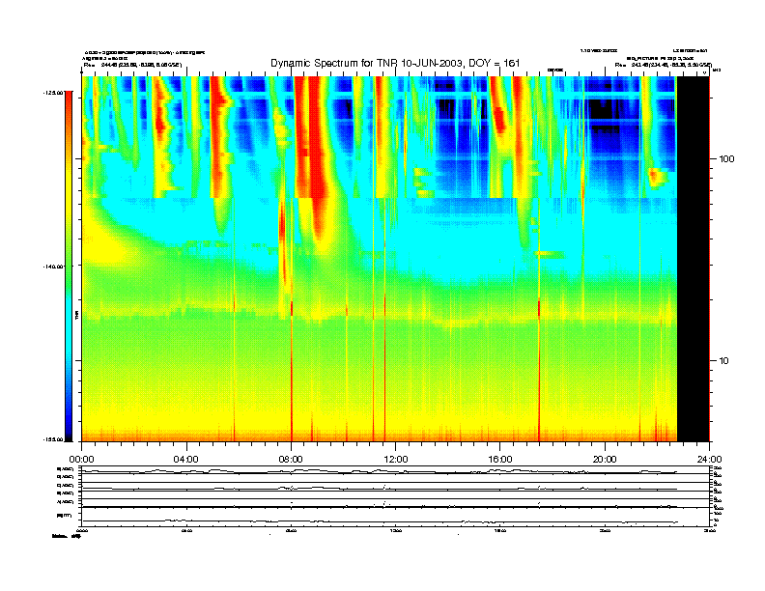
Task: Click the 24:00 time axis label
Action: [709, 460]
